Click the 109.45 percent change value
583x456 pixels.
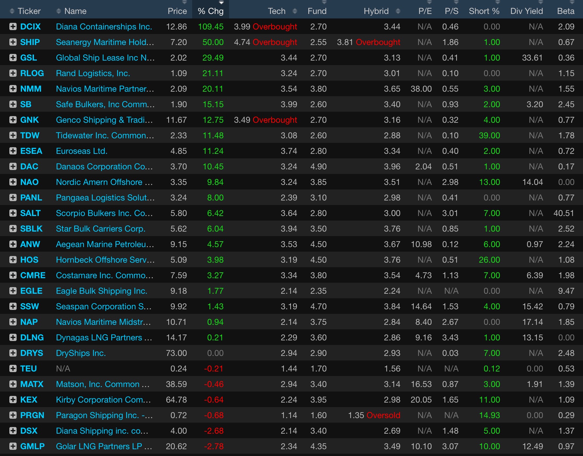click(x=211, y=27)
